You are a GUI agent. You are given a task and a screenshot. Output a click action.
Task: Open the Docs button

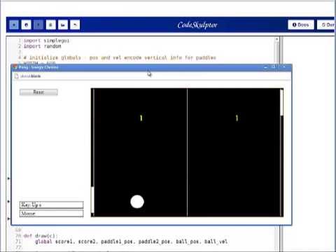[301, 24]
